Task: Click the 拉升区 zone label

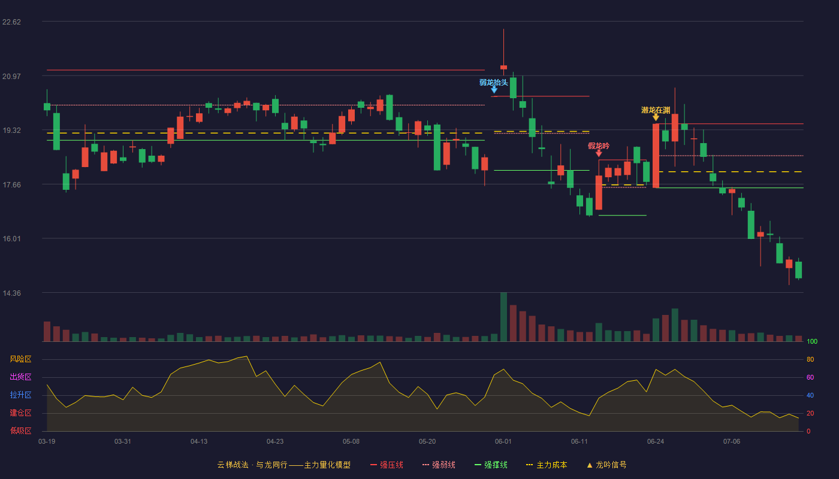Action: [x=20, y=395]
